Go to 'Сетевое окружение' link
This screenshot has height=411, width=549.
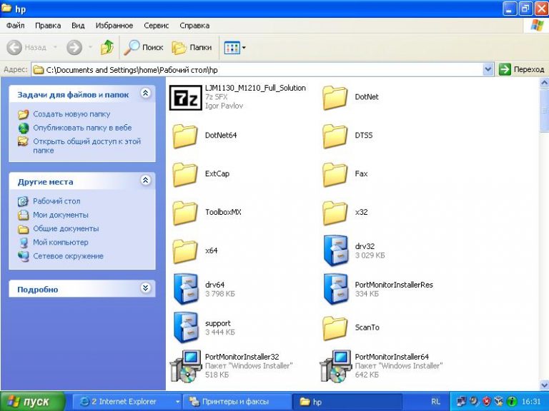coord(69,256)
